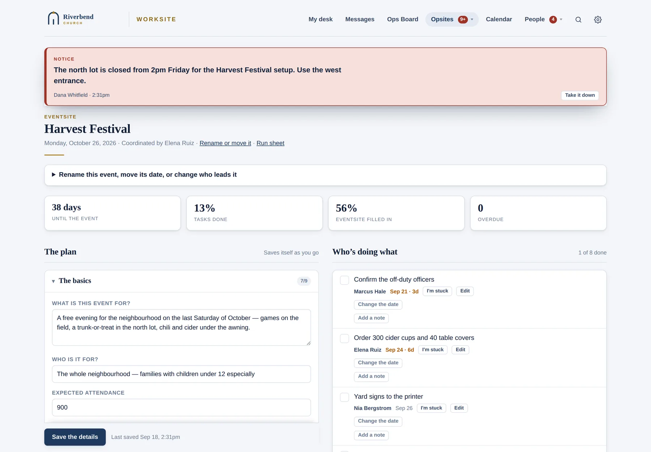Click the 1 of 8 done counter
This screenshot has height=452, width=651.
pyautogui.click(x=592, y=253)
